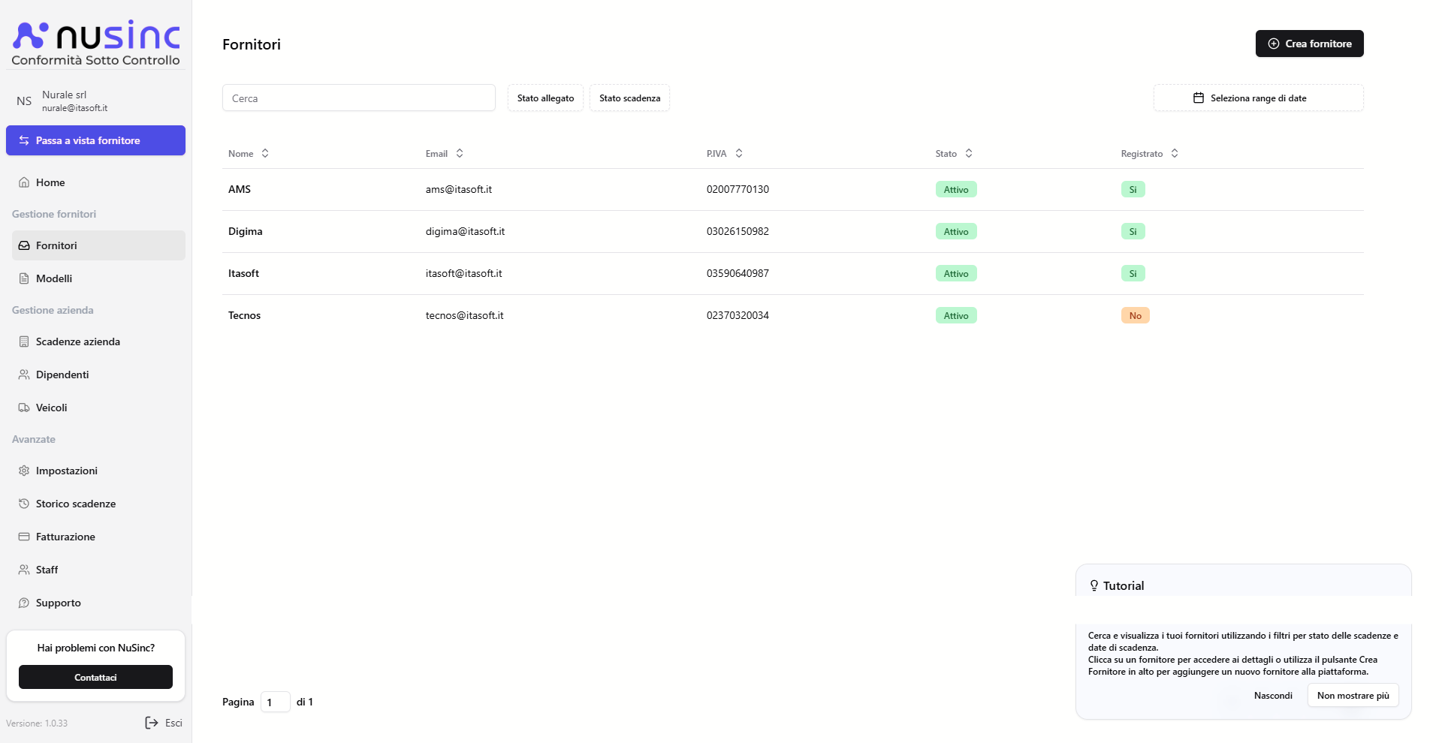Click the Scadenze azienda building icon
Screen dimensions: 1442x743
pos(24,341)
